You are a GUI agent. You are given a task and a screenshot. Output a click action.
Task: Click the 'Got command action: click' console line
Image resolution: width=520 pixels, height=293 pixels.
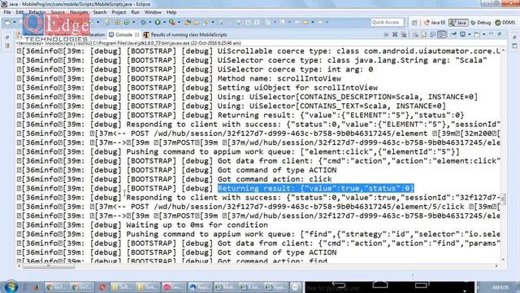275,179
